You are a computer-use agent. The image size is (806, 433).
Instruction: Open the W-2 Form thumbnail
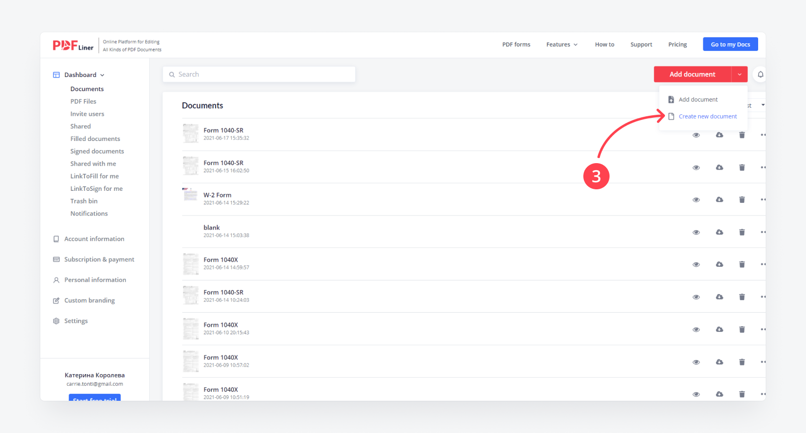[190, 194]
